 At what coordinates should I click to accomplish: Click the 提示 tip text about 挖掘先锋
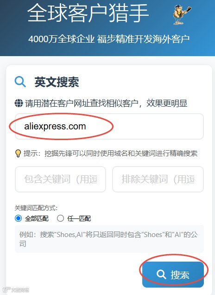click(x=110, y=154)
